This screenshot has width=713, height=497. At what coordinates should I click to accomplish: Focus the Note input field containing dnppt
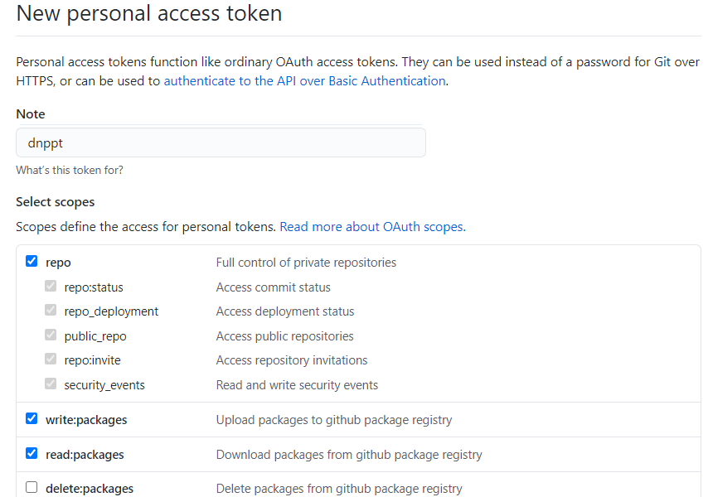tap(221, 142)
